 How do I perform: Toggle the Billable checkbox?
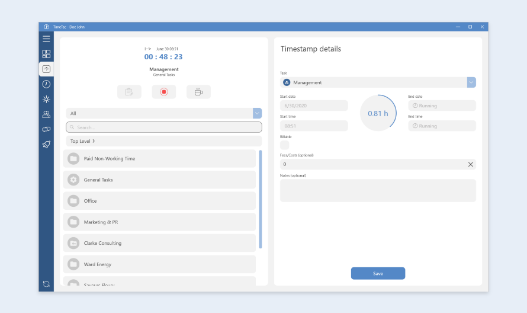[x=284, y=145]
